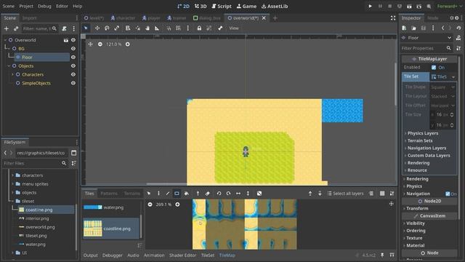
Task: Toggle the Navigation On checkbox
Action: point(448,194)
